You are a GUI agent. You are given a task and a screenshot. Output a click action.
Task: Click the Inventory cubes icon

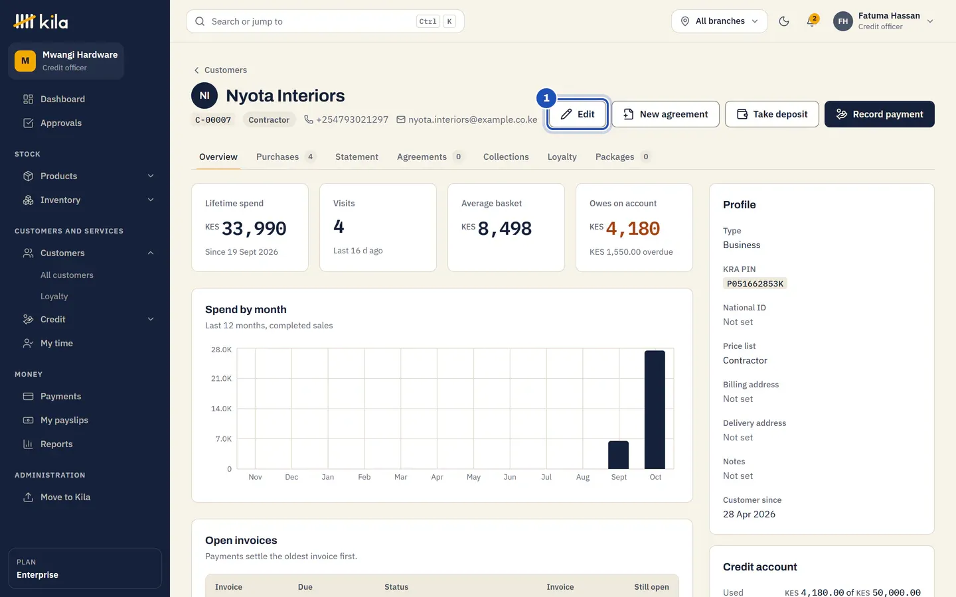(x=28, y=200)
